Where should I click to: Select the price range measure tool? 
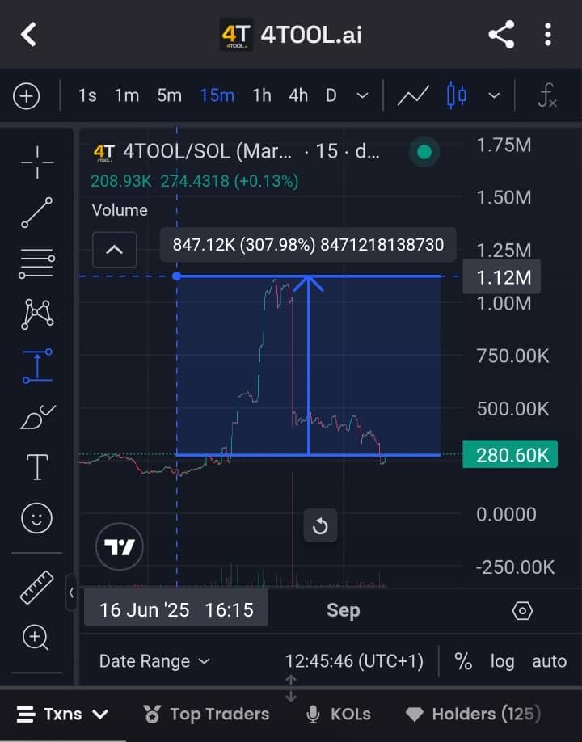pyautogui.click(x=37, y=366)
